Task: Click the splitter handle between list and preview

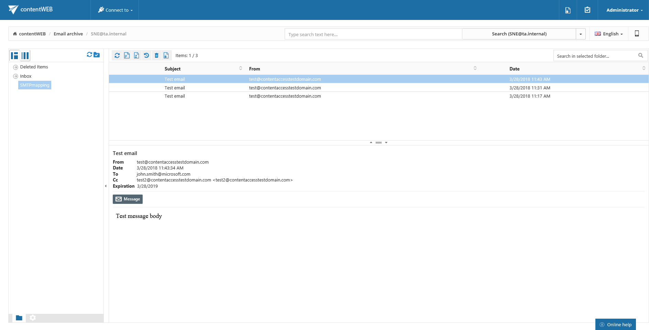Action: tap(378, 142)
